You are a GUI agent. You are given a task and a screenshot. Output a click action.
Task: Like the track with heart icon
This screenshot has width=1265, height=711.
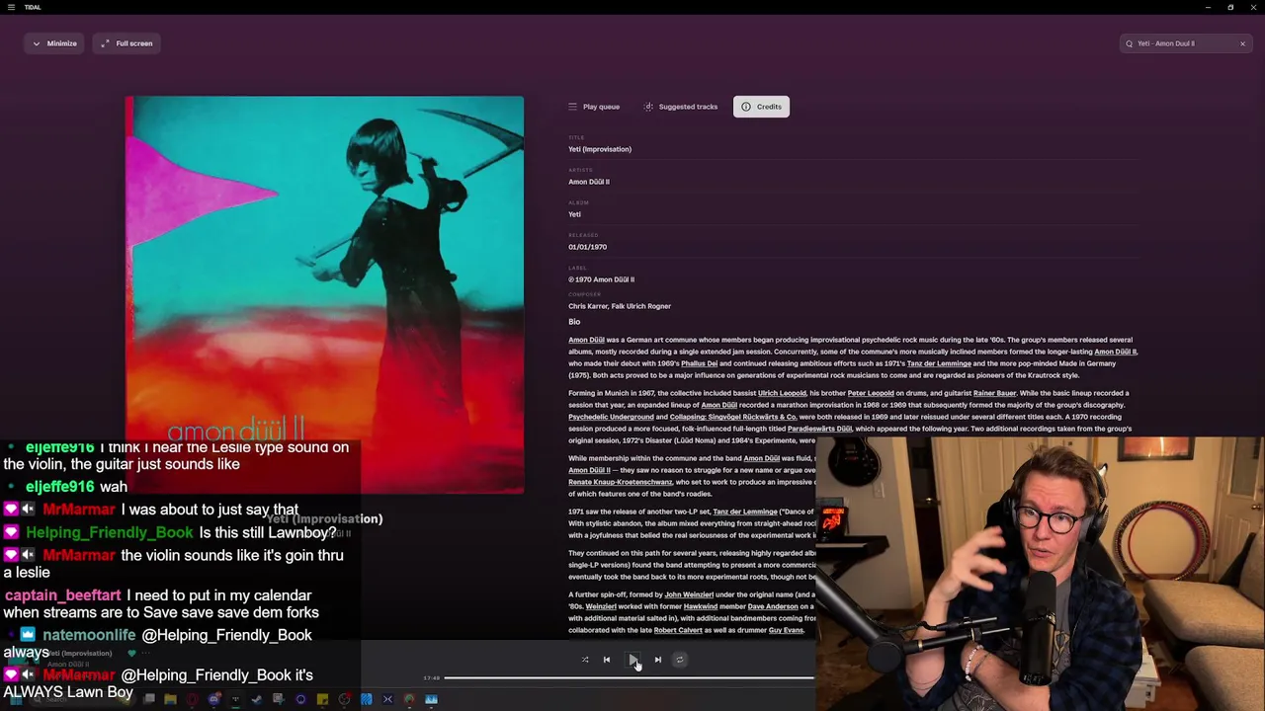131,653
